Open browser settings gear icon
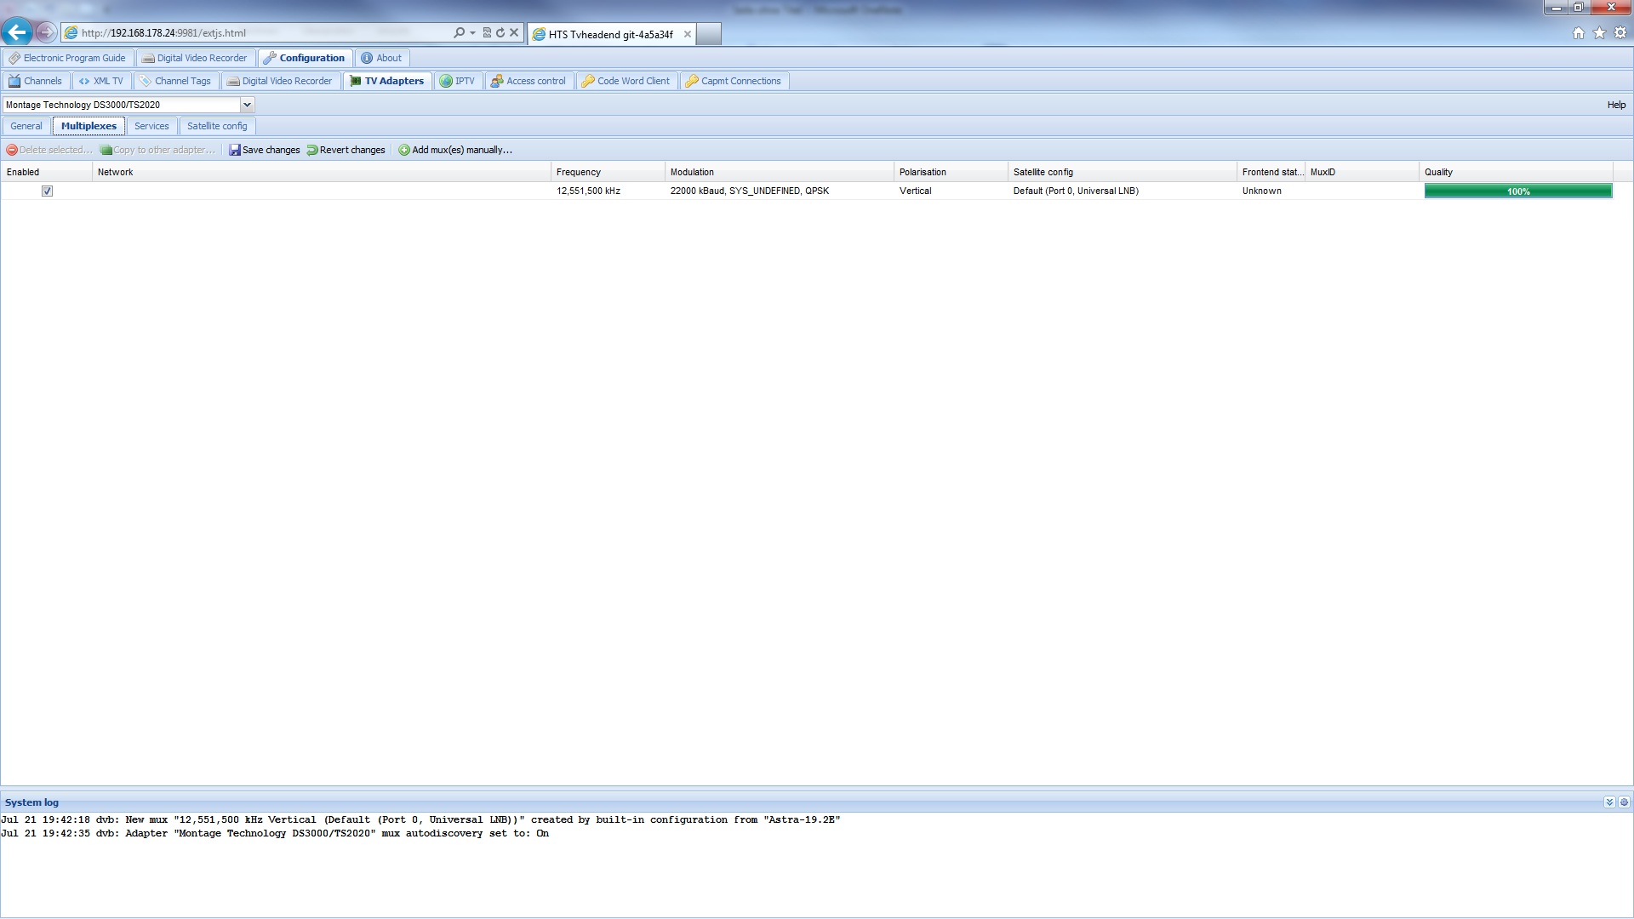1634x919 pixels. point(1620,32)
